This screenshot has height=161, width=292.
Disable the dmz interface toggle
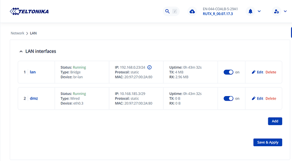229,99
